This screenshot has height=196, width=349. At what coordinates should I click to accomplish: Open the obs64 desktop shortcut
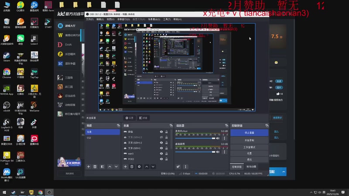pyautogui.click(x=7, y=107)
